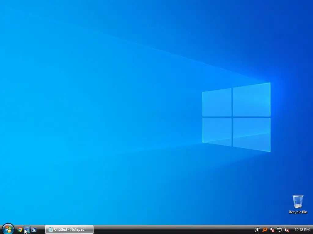
Task: Click the muted volume tray icon
Action: [x=287, y=230]
